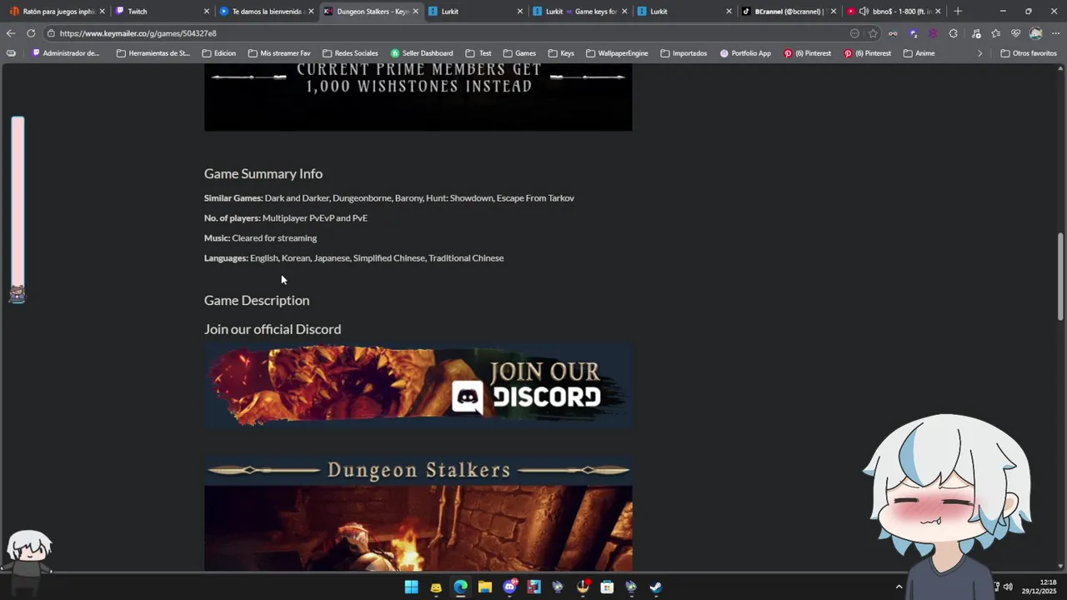Mute the bbno$ tab audio icon

coord(864,12)
